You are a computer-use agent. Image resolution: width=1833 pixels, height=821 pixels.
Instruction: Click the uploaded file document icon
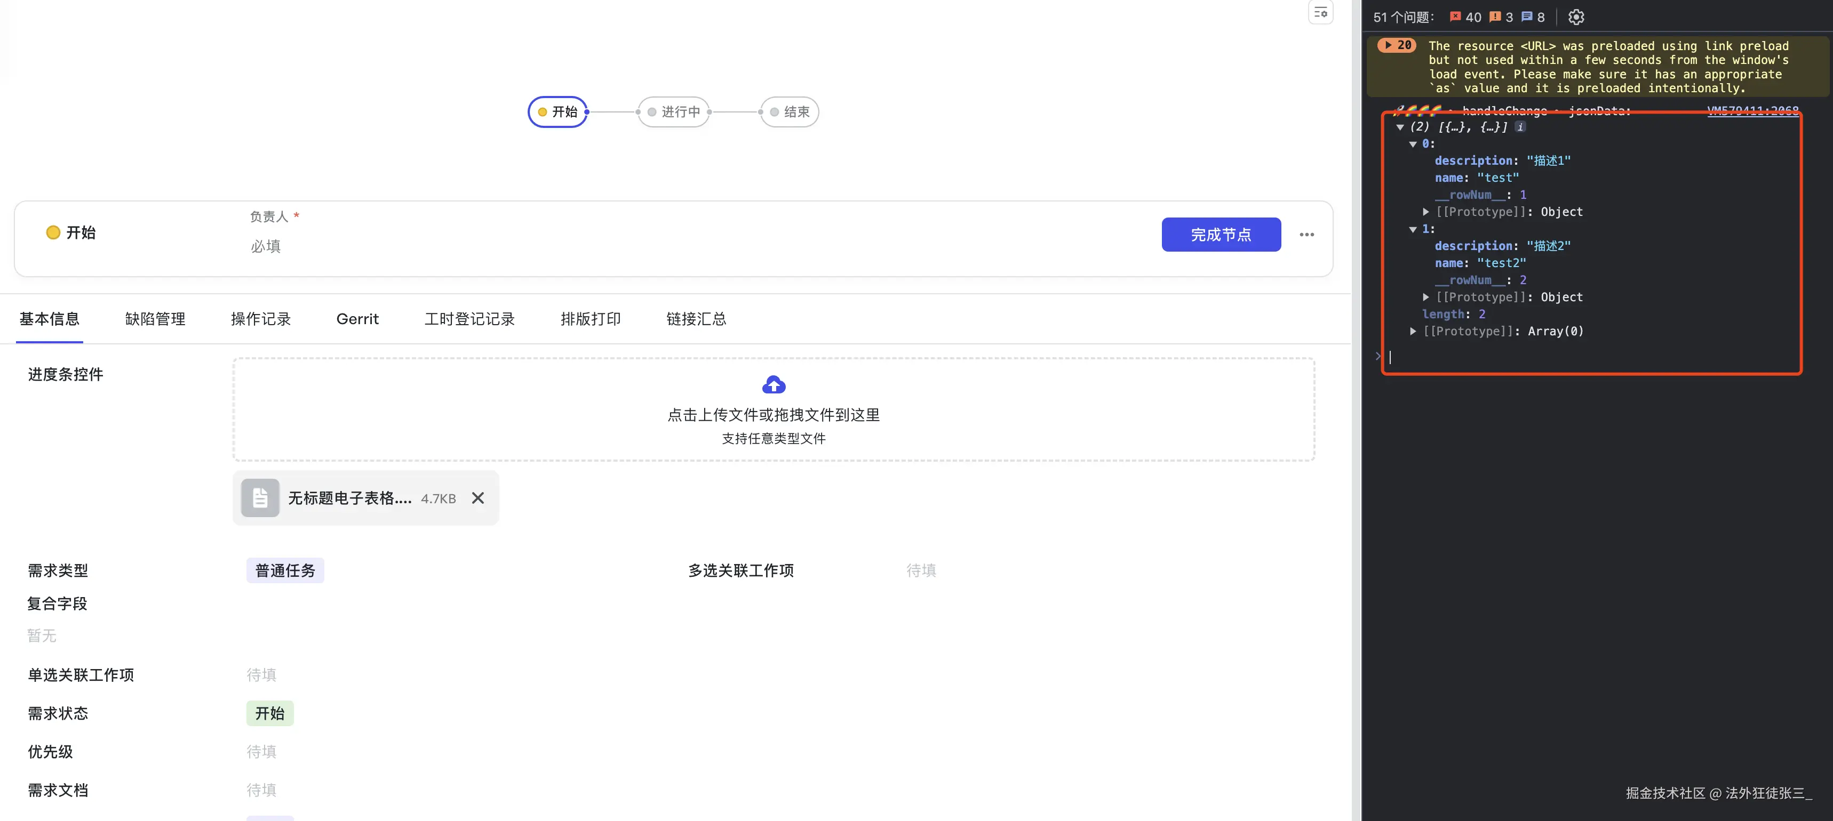pyautogui.click(x=260, y=498)
